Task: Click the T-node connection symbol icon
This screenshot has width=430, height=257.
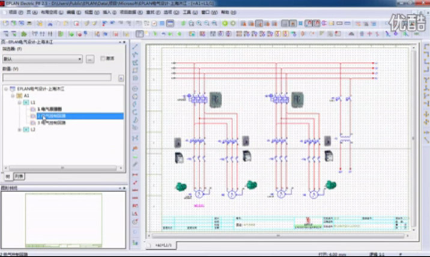Action: pos(426,80)
